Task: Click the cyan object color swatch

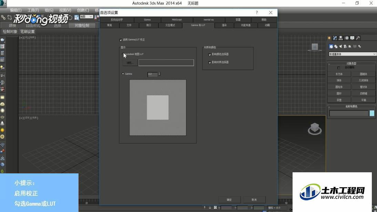Action: pyautogui.click(x=372, y=113)
